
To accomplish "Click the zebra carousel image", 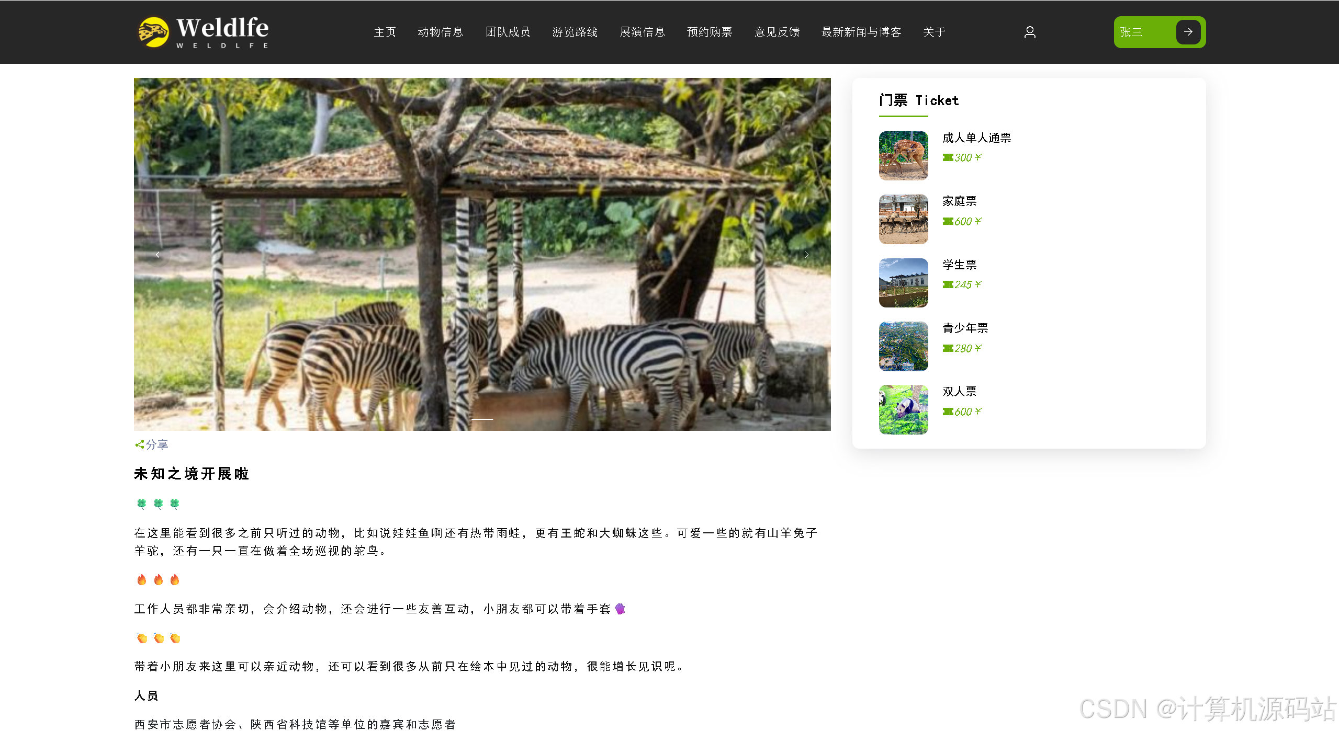I will (x=482, y=255).
